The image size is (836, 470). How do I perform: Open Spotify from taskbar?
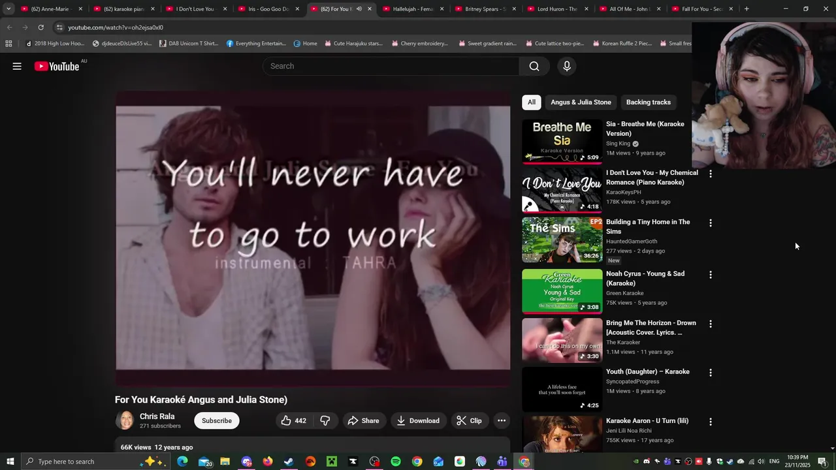[396, 462]
